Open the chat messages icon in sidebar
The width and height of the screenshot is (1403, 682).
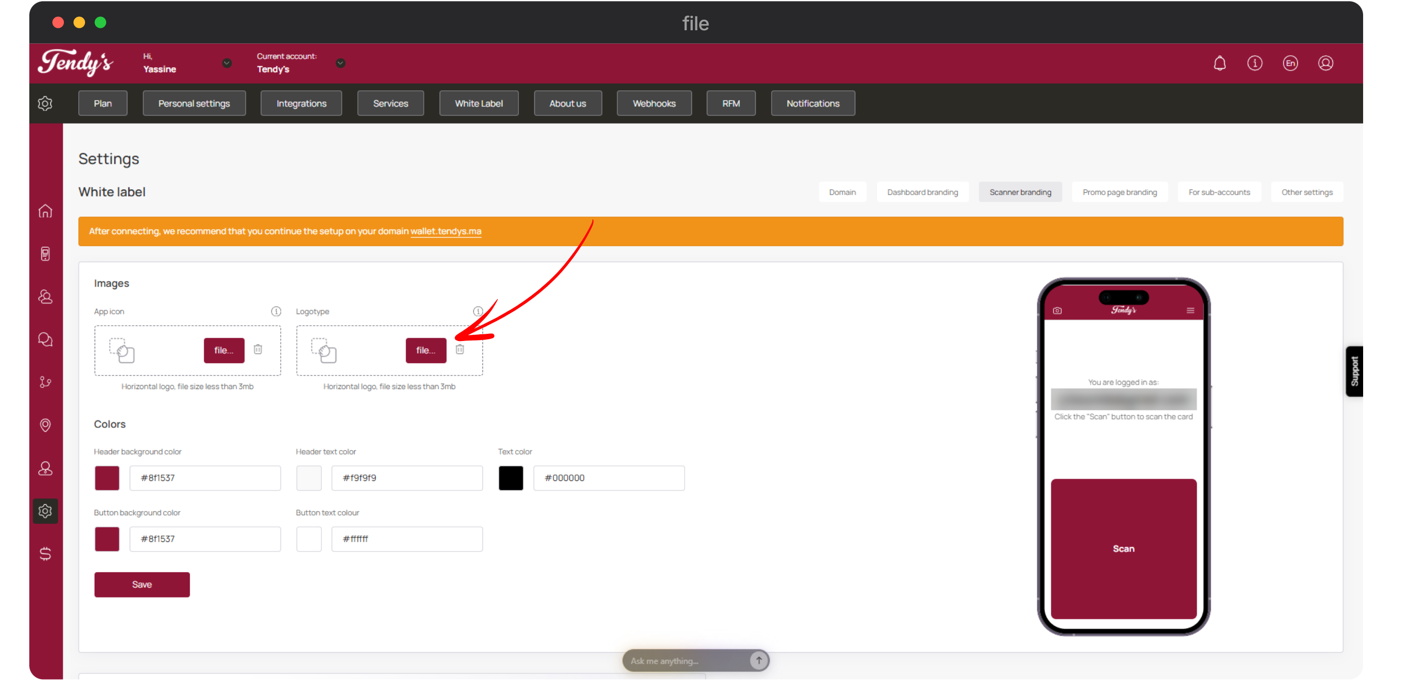45,339
